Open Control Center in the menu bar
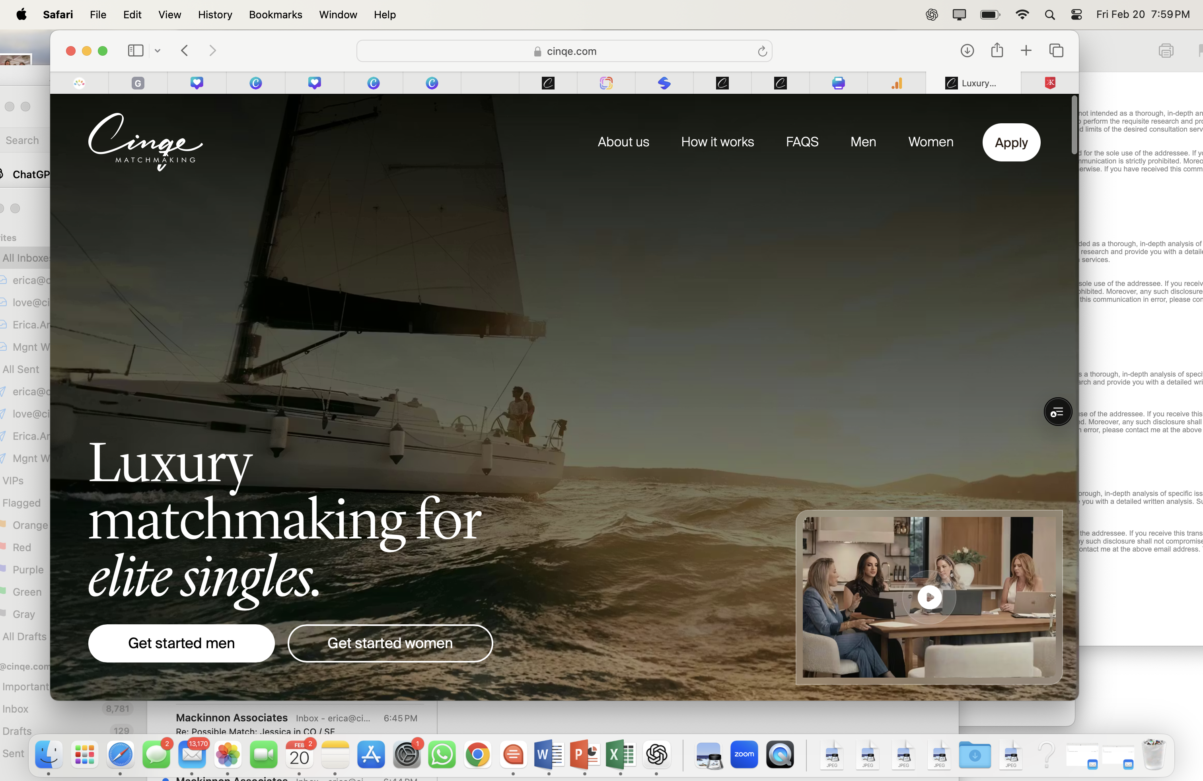1203x781 pixels. pyautogui.click(x=1076, y=15)
